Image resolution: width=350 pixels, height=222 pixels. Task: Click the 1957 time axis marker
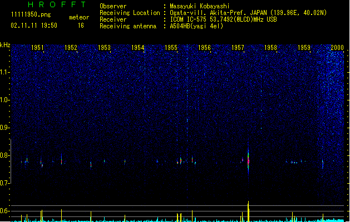[238, 48]
